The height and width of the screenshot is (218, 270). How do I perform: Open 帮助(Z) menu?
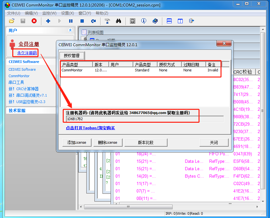coord(102,13)
